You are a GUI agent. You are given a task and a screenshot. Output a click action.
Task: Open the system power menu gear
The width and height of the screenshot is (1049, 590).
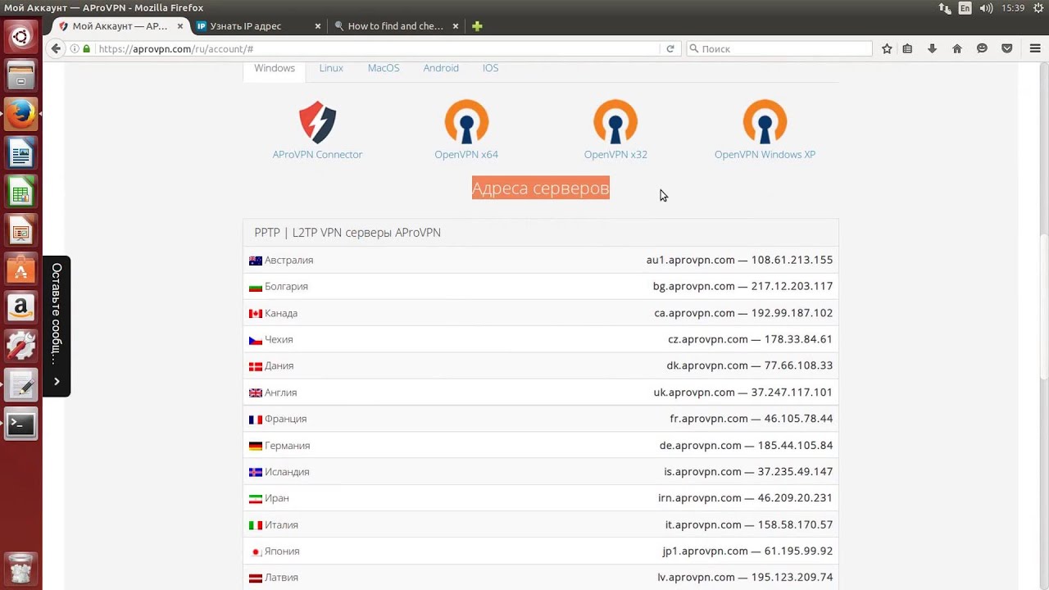1038,8
